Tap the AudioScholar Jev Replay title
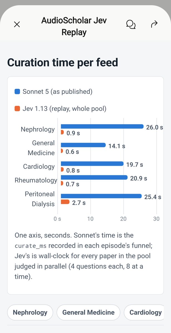The width and height of the screenshot is (171, 333). pyautogui.click(x=74, y=26)
